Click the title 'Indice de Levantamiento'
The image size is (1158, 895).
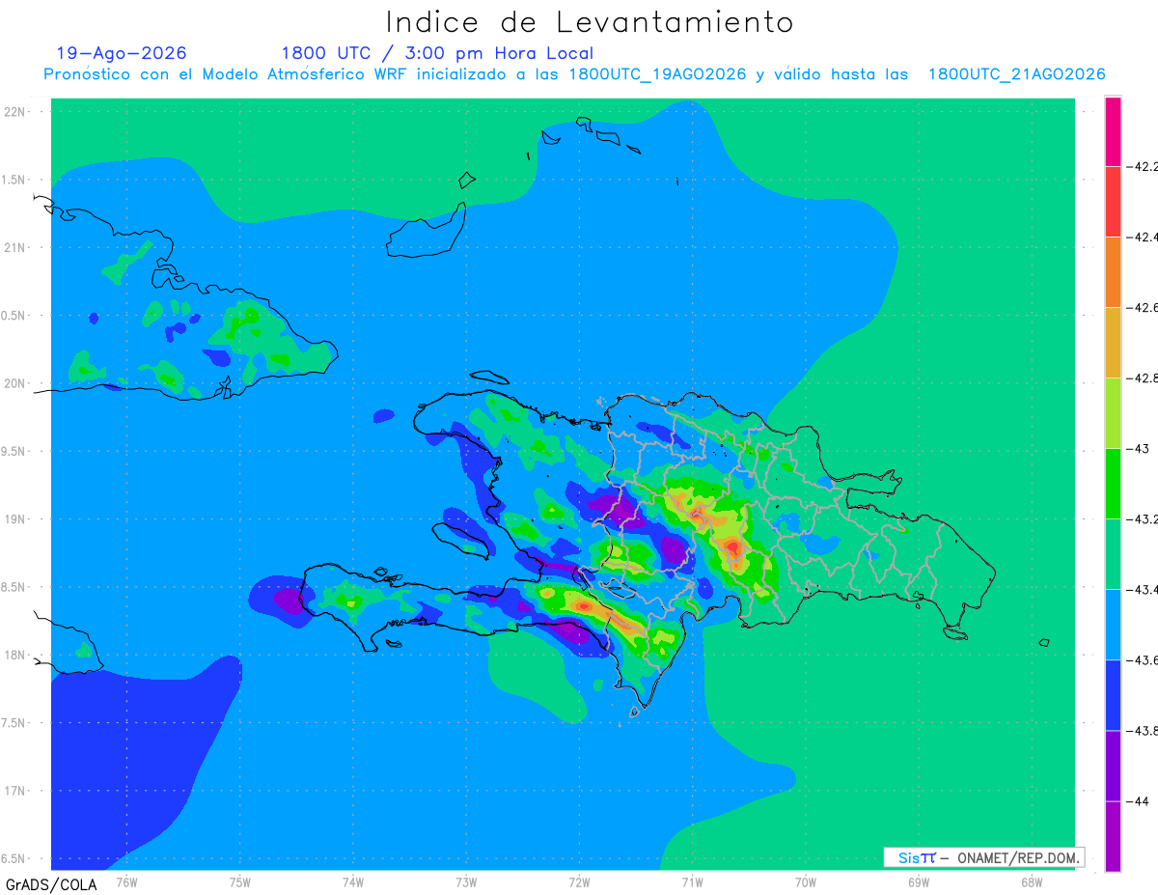coord(590,21)
